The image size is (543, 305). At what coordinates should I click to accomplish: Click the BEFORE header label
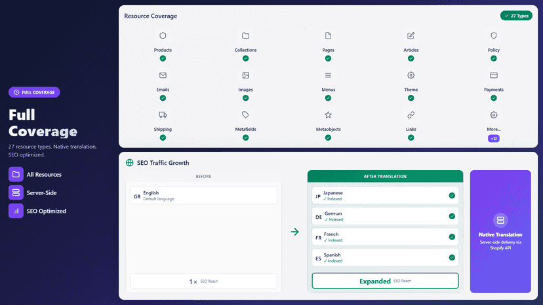(x=203, y=176)
